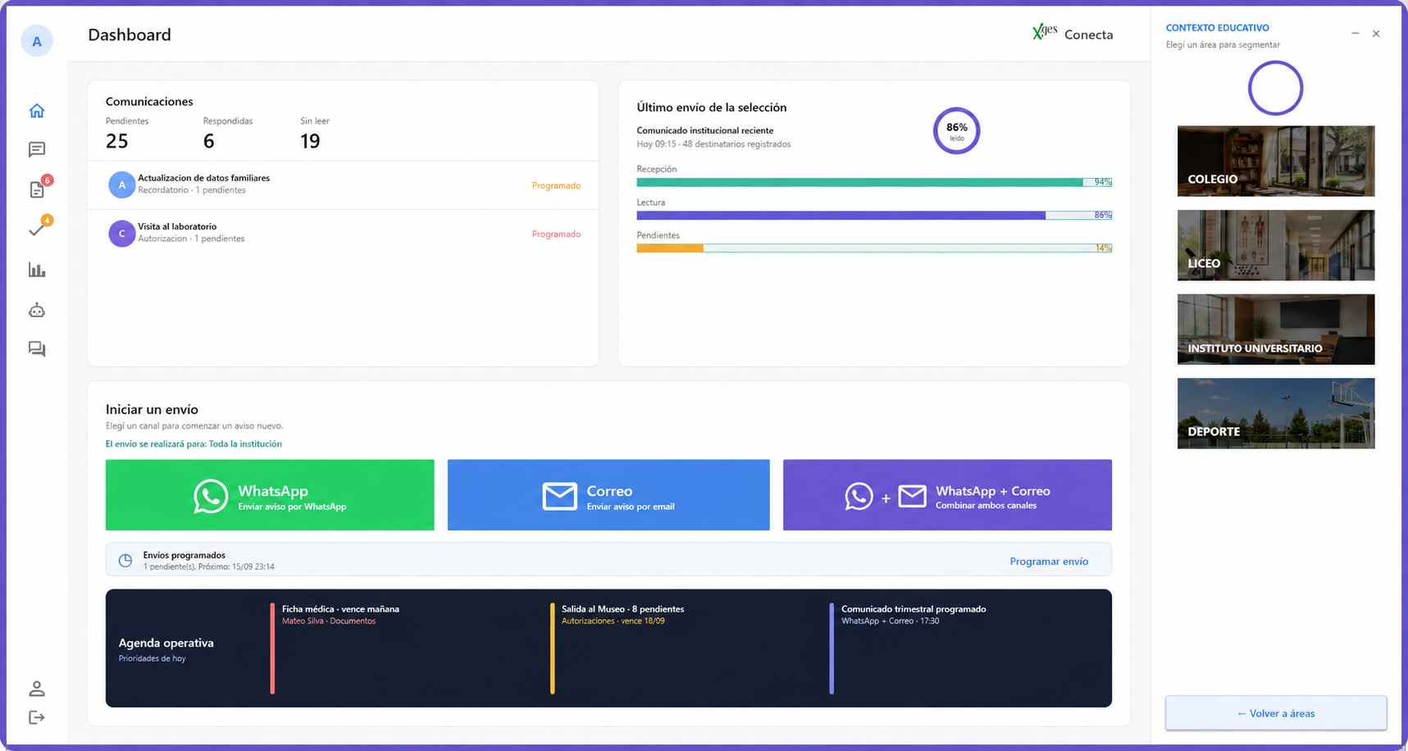Open documents icon with red badge
1408x751 pixels.
tap(37, 189)
